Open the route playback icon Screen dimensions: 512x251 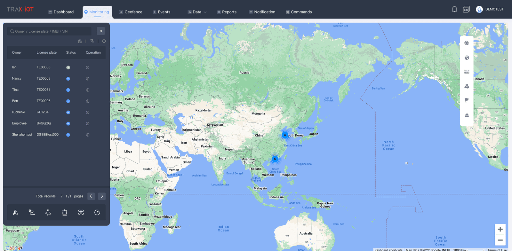point(32,212)
